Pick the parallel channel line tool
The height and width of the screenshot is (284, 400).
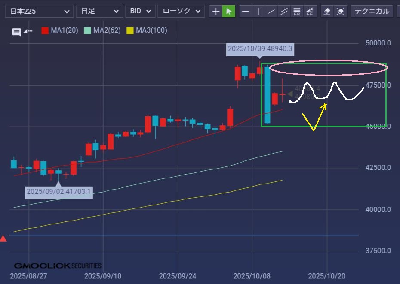284,11
